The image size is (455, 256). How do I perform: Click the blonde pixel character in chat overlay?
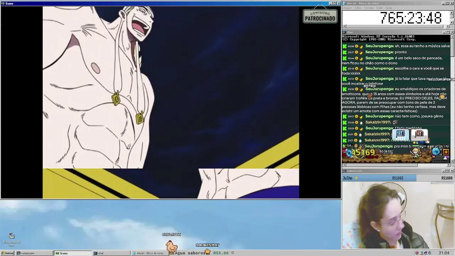pyautogui.click(x=415, y=153)
